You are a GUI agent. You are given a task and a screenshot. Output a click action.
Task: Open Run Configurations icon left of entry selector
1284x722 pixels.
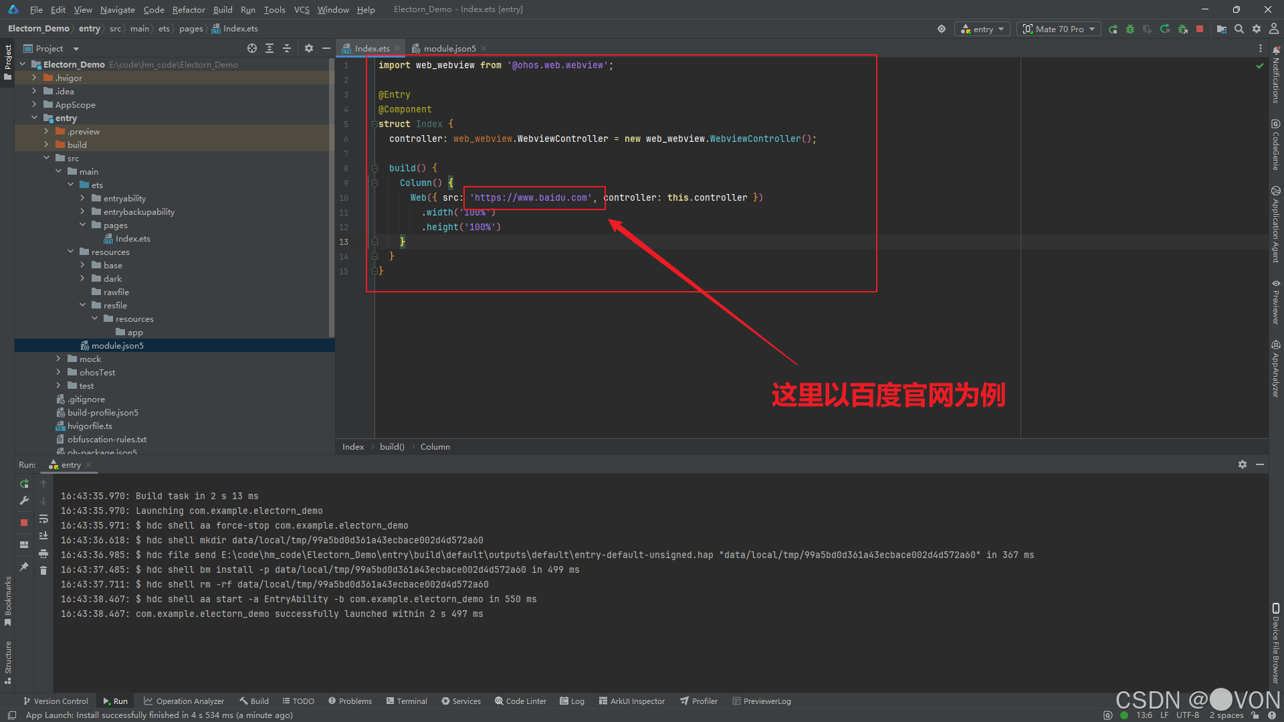point(942,29)
